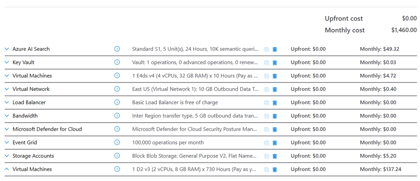Clone the Event Grid estimate row

266,143
